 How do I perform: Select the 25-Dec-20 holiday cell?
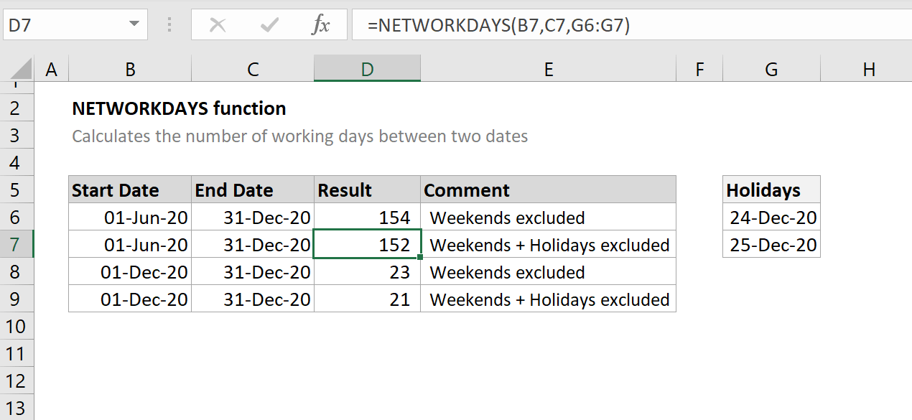771,244
